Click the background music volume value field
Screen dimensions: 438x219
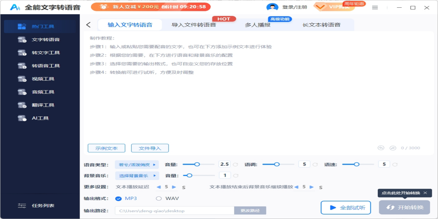(x=225, y=175)
